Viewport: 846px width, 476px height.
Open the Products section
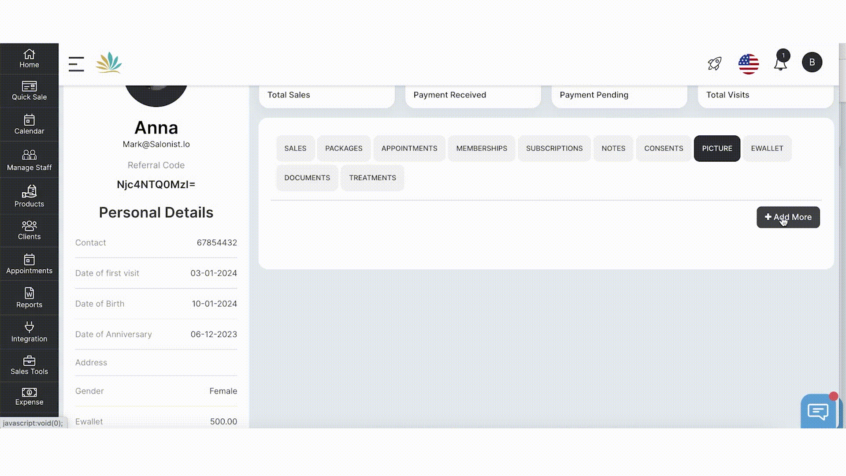click(x=29, y=195)
